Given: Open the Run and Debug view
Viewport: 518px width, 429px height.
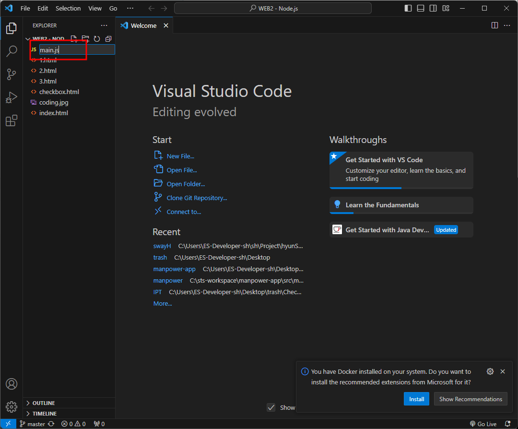Looking at the screenshot, I should click(11, 97).
